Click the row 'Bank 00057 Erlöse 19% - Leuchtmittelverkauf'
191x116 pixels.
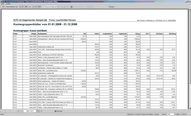point(95,71)
